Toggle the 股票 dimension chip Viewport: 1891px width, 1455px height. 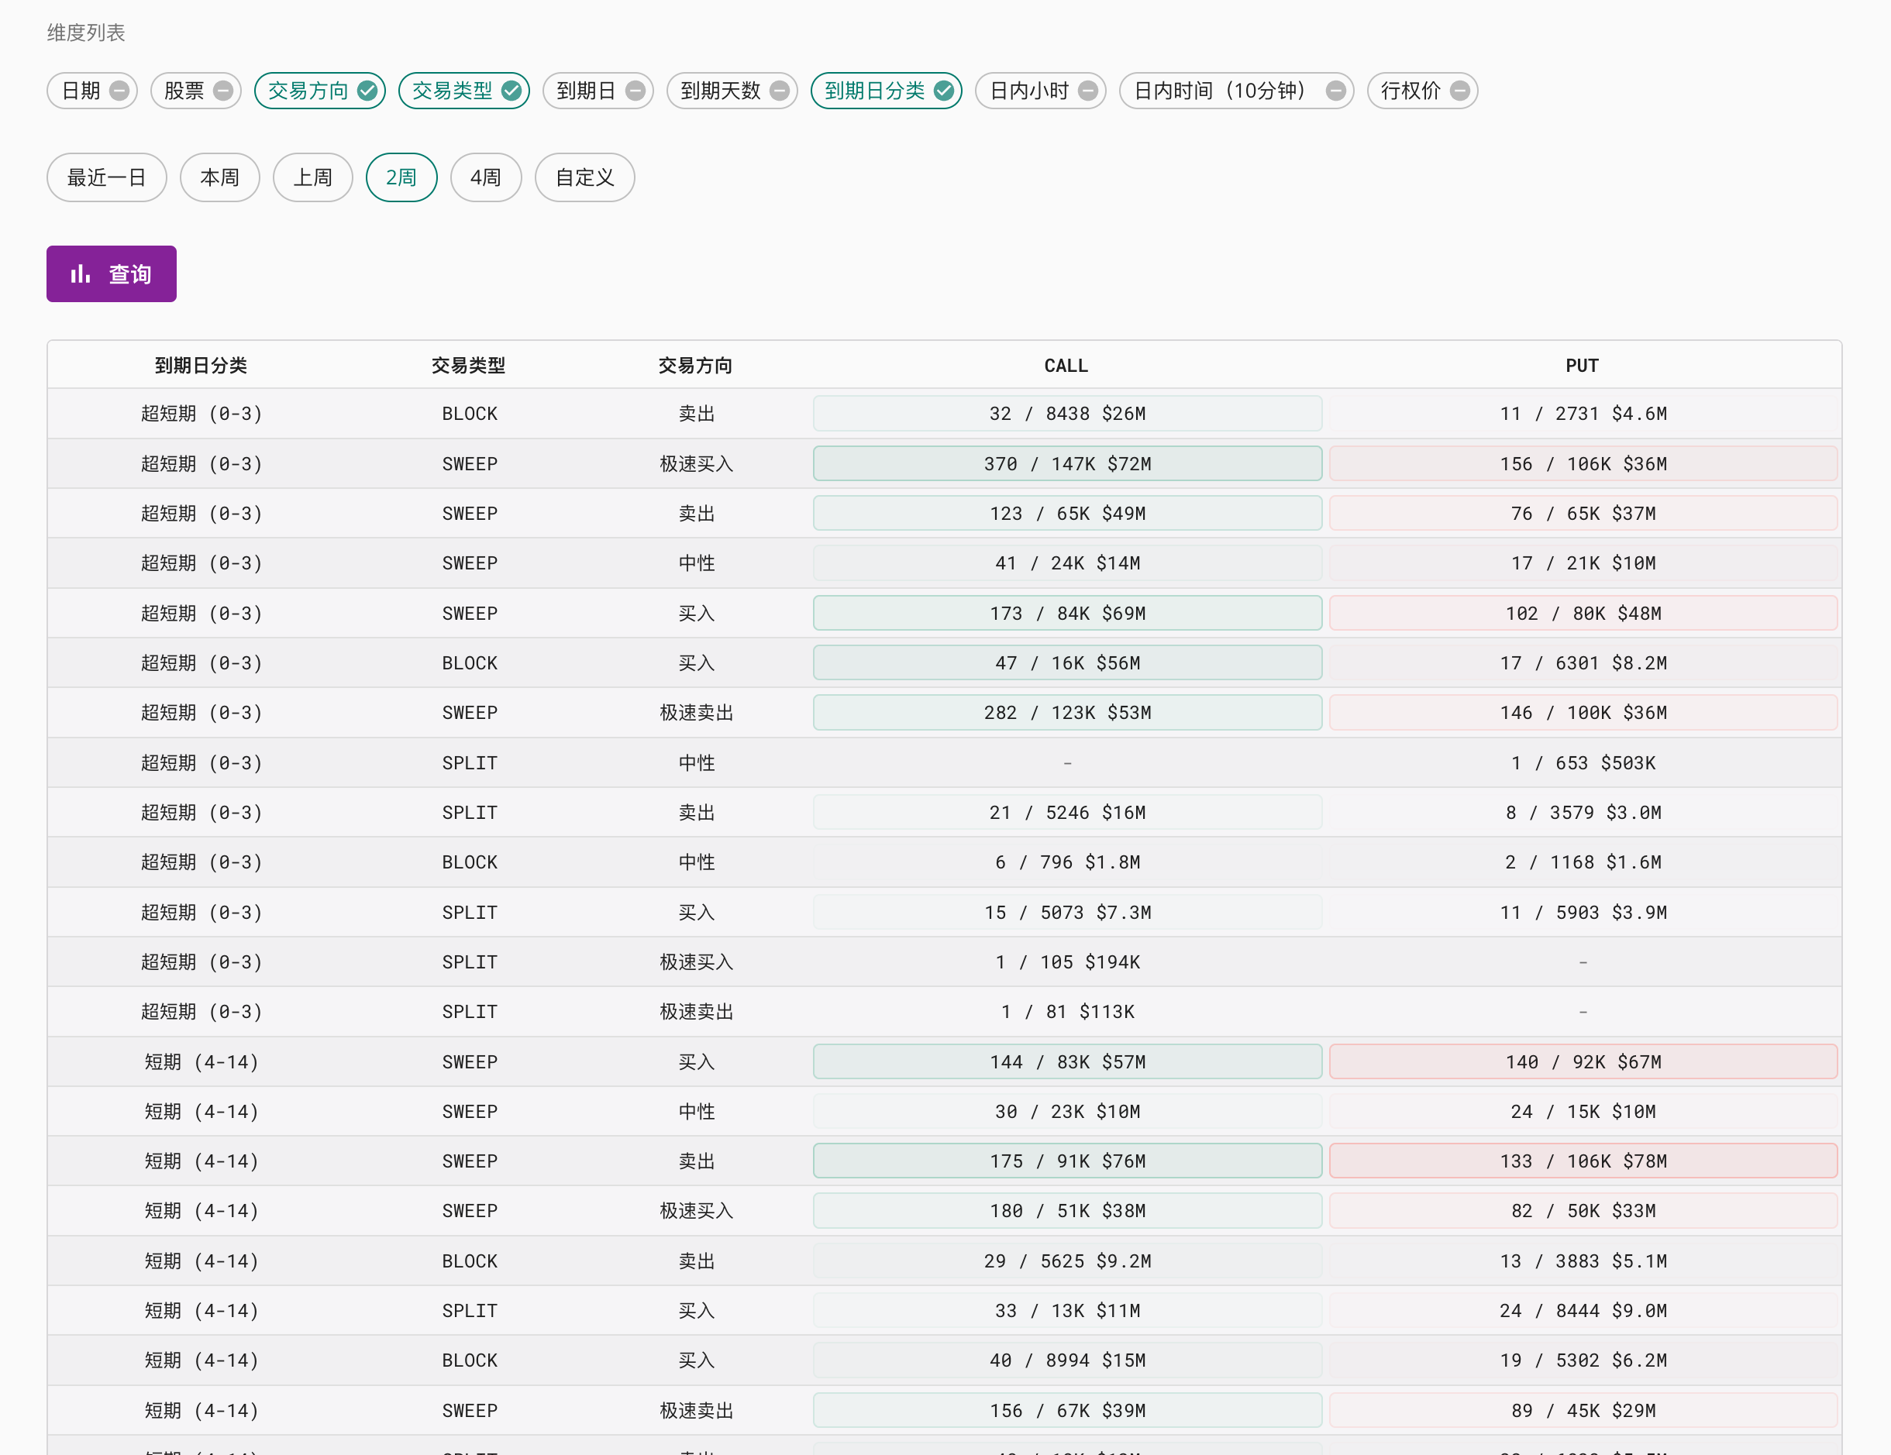tap(195, 91)
